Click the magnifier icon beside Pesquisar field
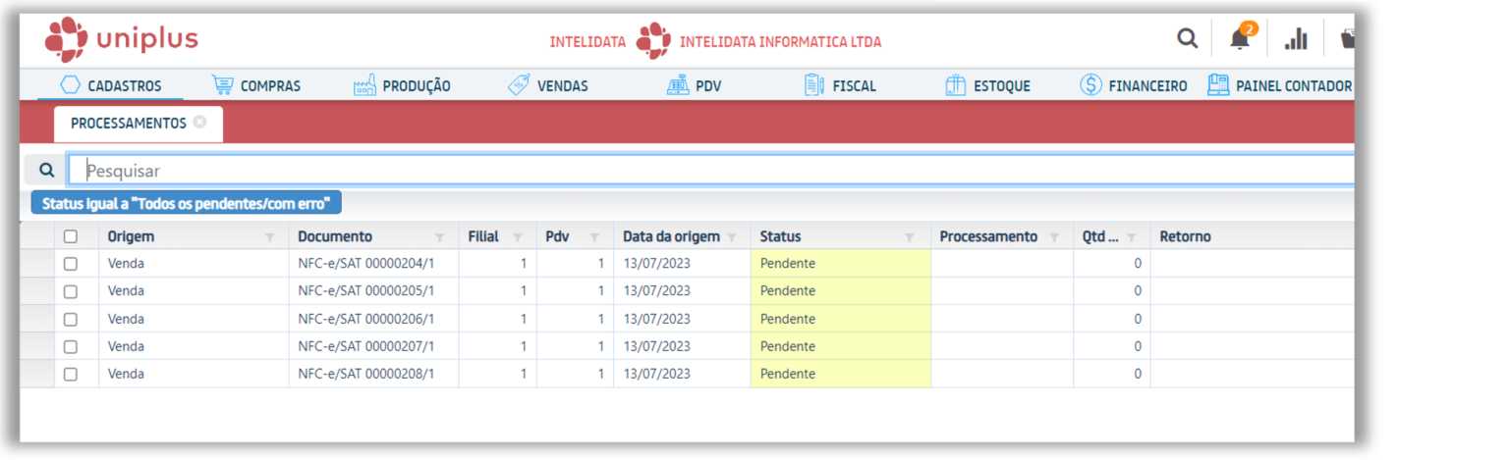This screenshot has width=1509, height=460. [x=46, y=170]
